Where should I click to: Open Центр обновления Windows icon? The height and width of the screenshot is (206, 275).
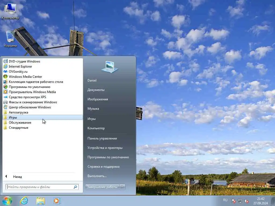click(x=5, y=107)
